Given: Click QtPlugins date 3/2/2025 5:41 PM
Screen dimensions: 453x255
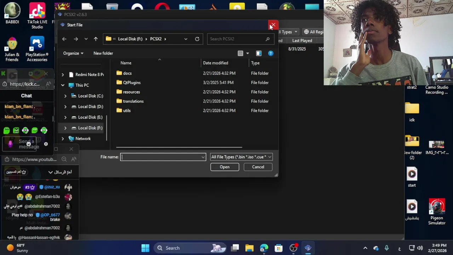Looking at the screenshot, I should point(218,83).
